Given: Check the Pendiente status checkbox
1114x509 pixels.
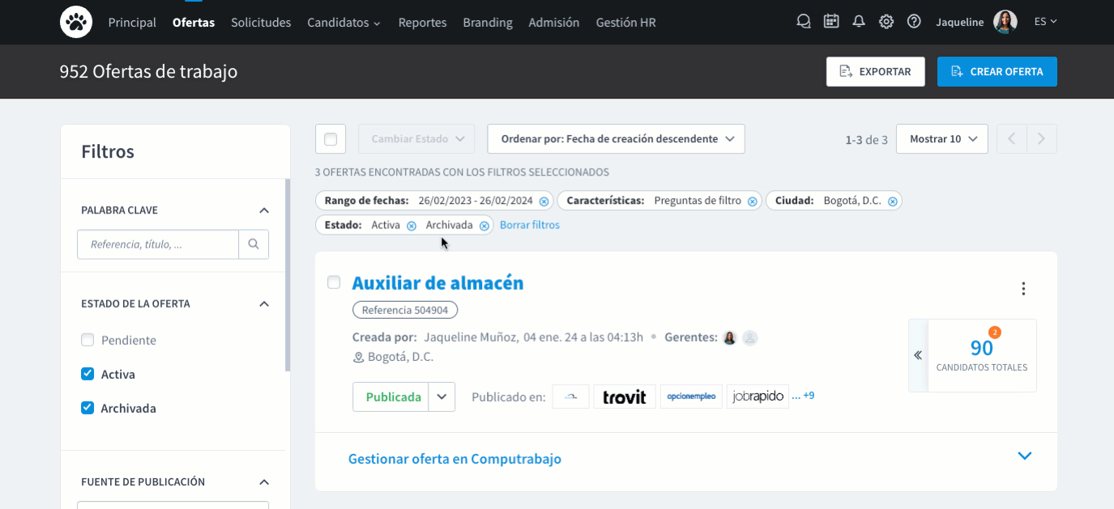Looking at the screenshot, I should coord(87,341).
